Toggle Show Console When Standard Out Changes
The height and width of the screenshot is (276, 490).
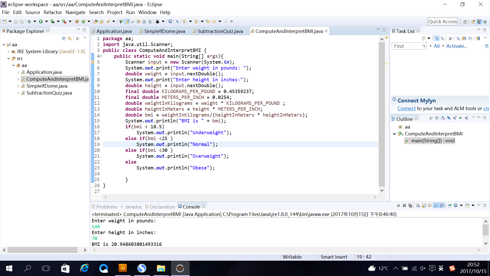[436, 205]
